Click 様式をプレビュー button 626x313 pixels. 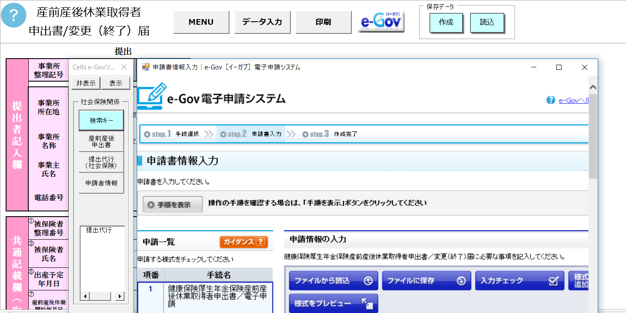[334, 303]
